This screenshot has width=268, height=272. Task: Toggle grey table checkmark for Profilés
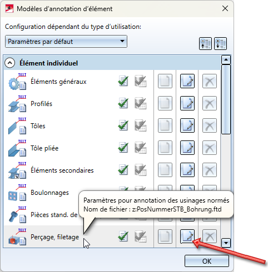point(140,103)
